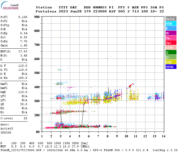Click the M(D) value 3.45
This screenshot has width=178, height=152.
coord(24,55)
